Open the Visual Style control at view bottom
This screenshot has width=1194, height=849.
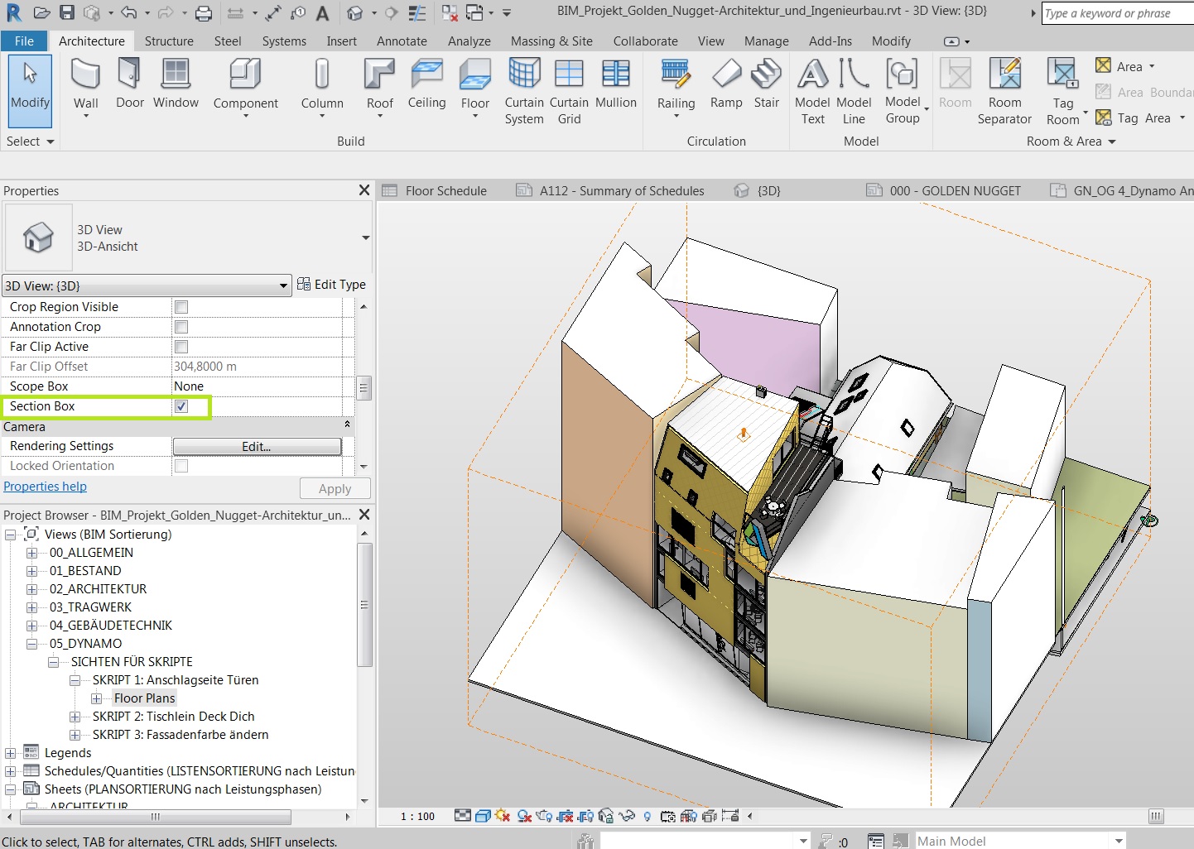point(483,817)
